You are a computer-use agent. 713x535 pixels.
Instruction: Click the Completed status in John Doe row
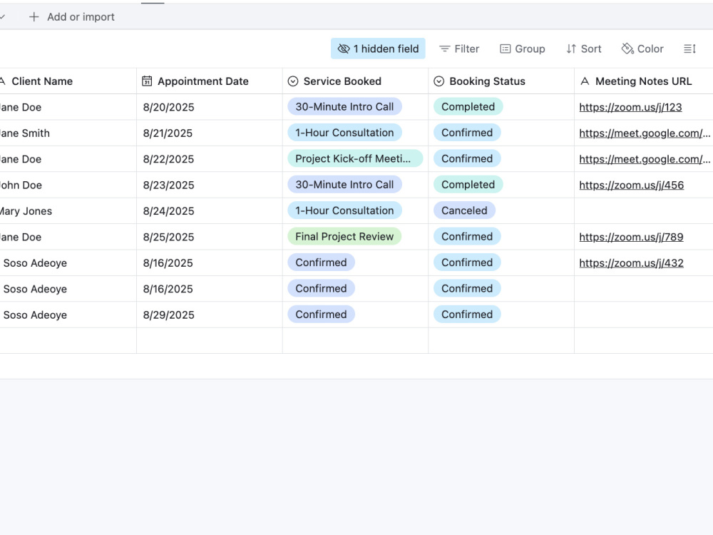[468, 185]
